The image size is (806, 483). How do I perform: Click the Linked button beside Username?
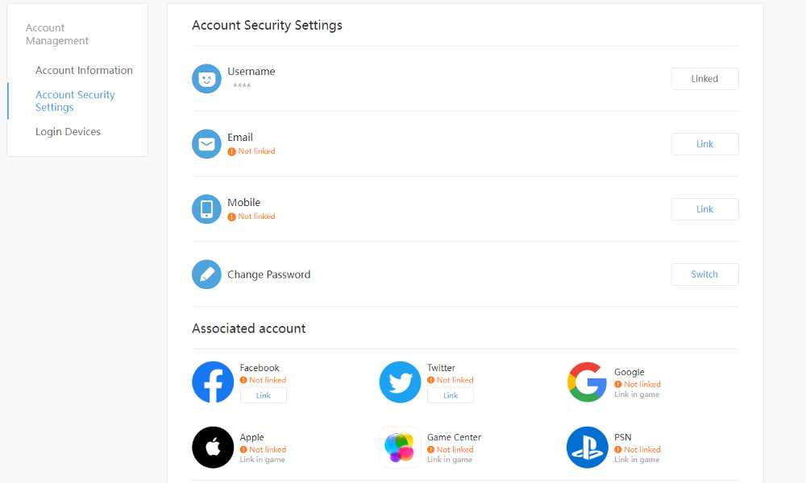[x=704, y=79]
